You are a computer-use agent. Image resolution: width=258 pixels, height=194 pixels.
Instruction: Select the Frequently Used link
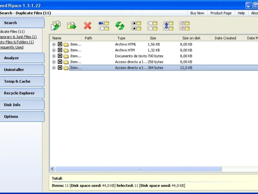pos(12,47)
